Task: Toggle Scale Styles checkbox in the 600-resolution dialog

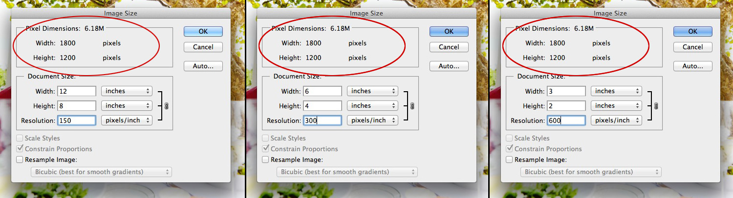Action: click(x=509, y=138)
